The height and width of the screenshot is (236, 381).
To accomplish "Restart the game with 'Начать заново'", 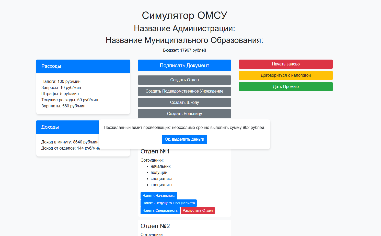I will click(x=285, y=64).
